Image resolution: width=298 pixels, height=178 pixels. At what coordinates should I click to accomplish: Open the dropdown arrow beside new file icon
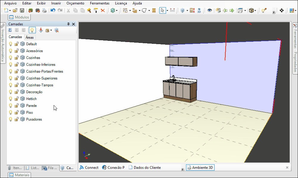[10, 11]
